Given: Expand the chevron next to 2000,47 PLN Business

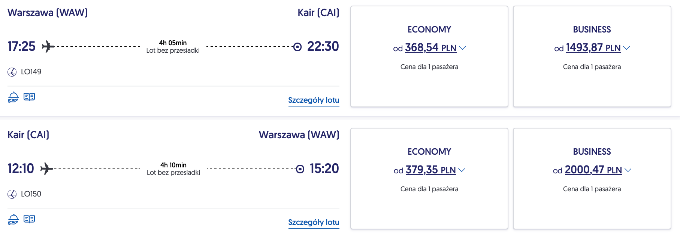Looking at the screenshot, I should [x=628, y=170].
